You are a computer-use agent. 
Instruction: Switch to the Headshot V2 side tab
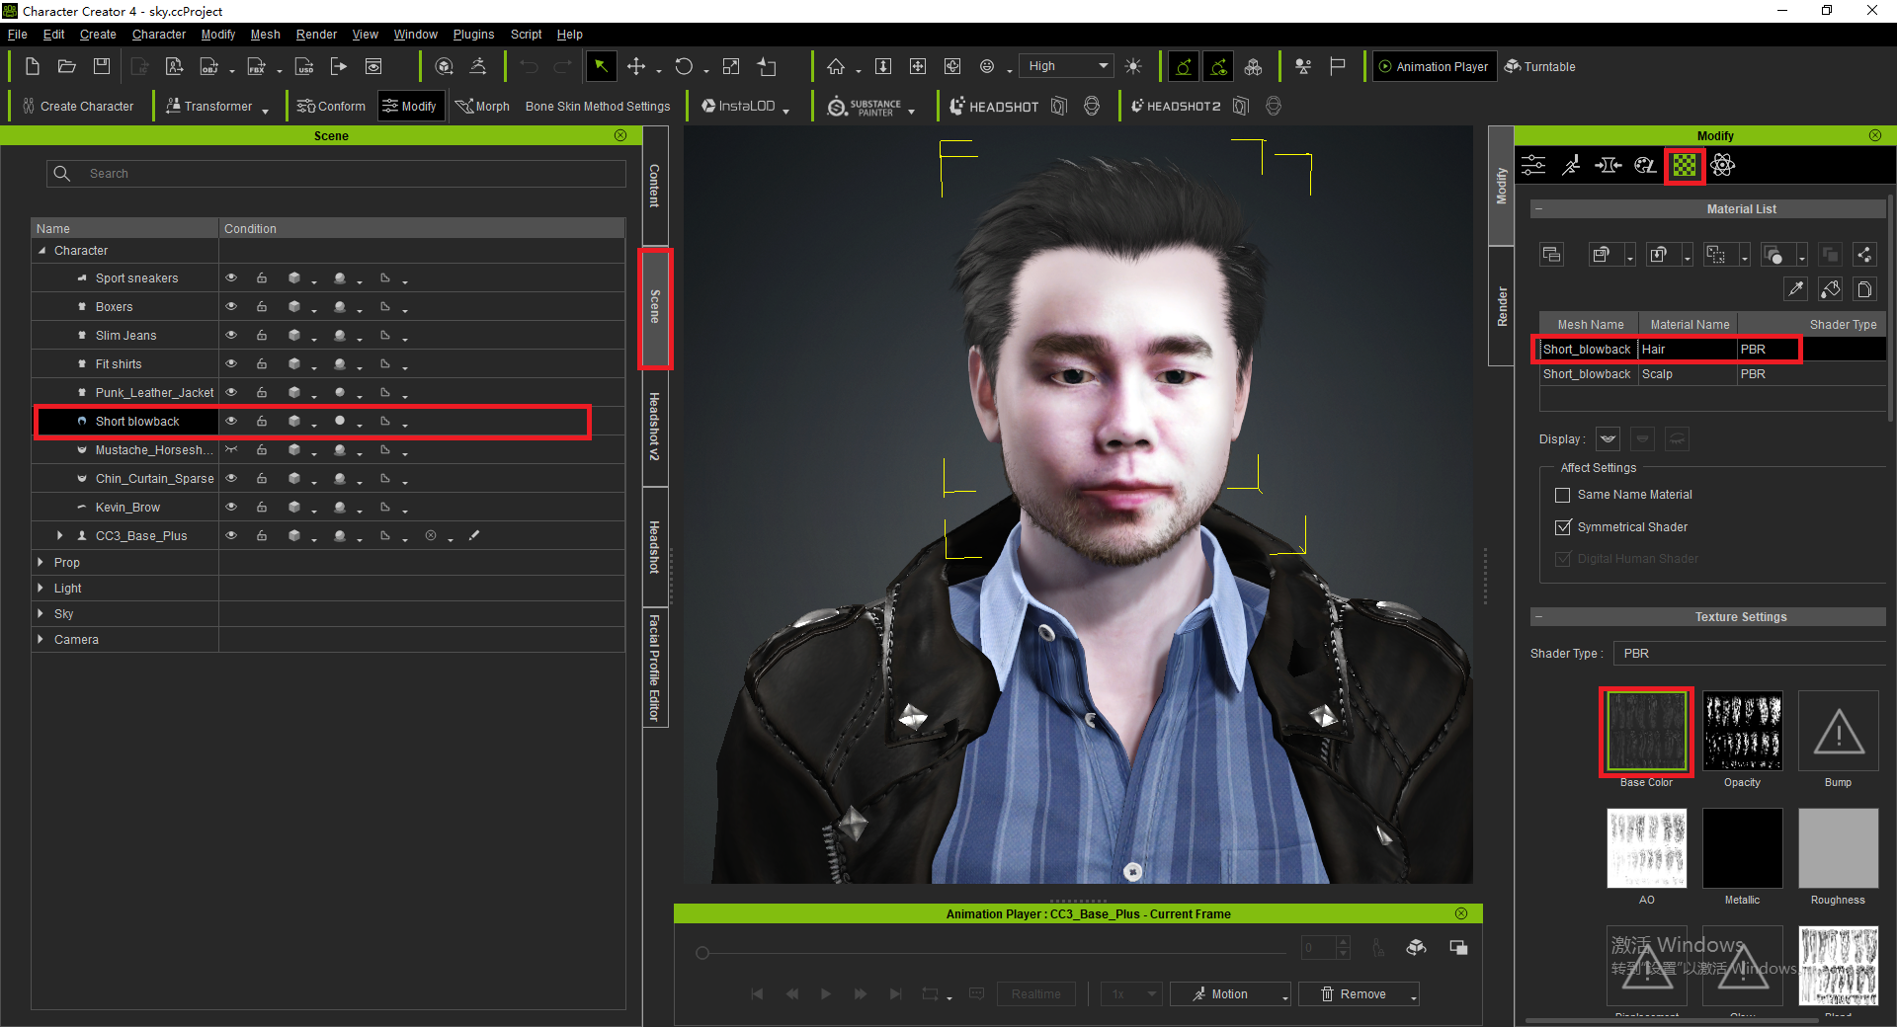pyautogui.click(x=654, y=427)
